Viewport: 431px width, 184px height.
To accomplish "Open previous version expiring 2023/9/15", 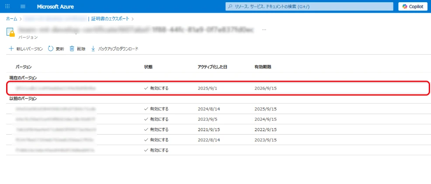I will [x=56, y=140].
